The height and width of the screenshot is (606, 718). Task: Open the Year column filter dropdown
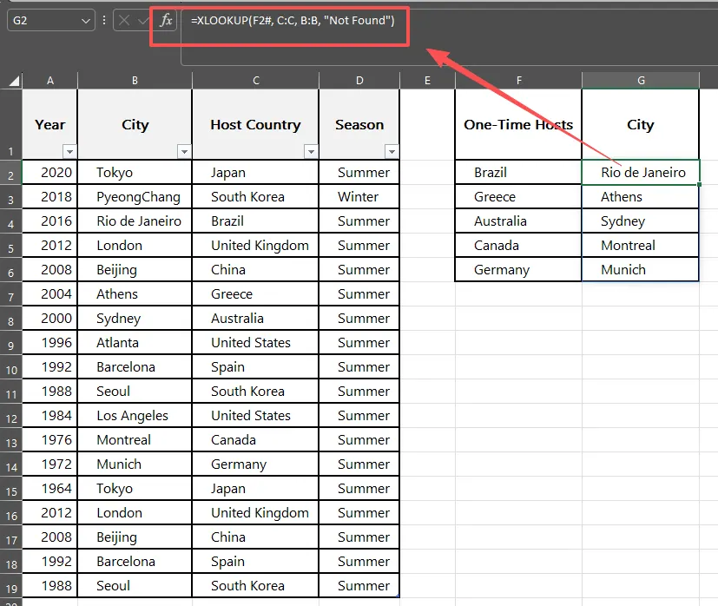[x=69, y=151]
